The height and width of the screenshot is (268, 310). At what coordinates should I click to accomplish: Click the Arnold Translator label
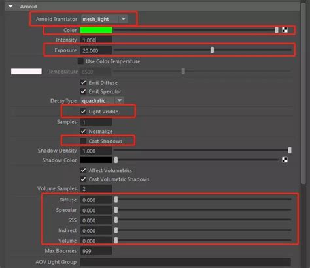56,19
